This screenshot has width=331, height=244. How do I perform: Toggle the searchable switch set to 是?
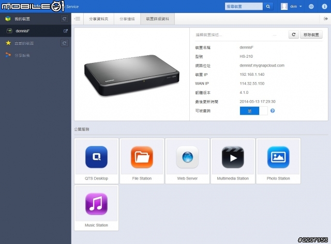(253, 111)
